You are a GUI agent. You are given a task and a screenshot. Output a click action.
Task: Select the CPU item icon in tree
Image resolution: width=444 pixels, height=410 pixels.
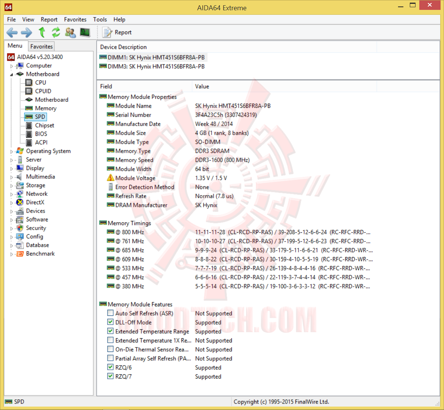tap(29, 83)
